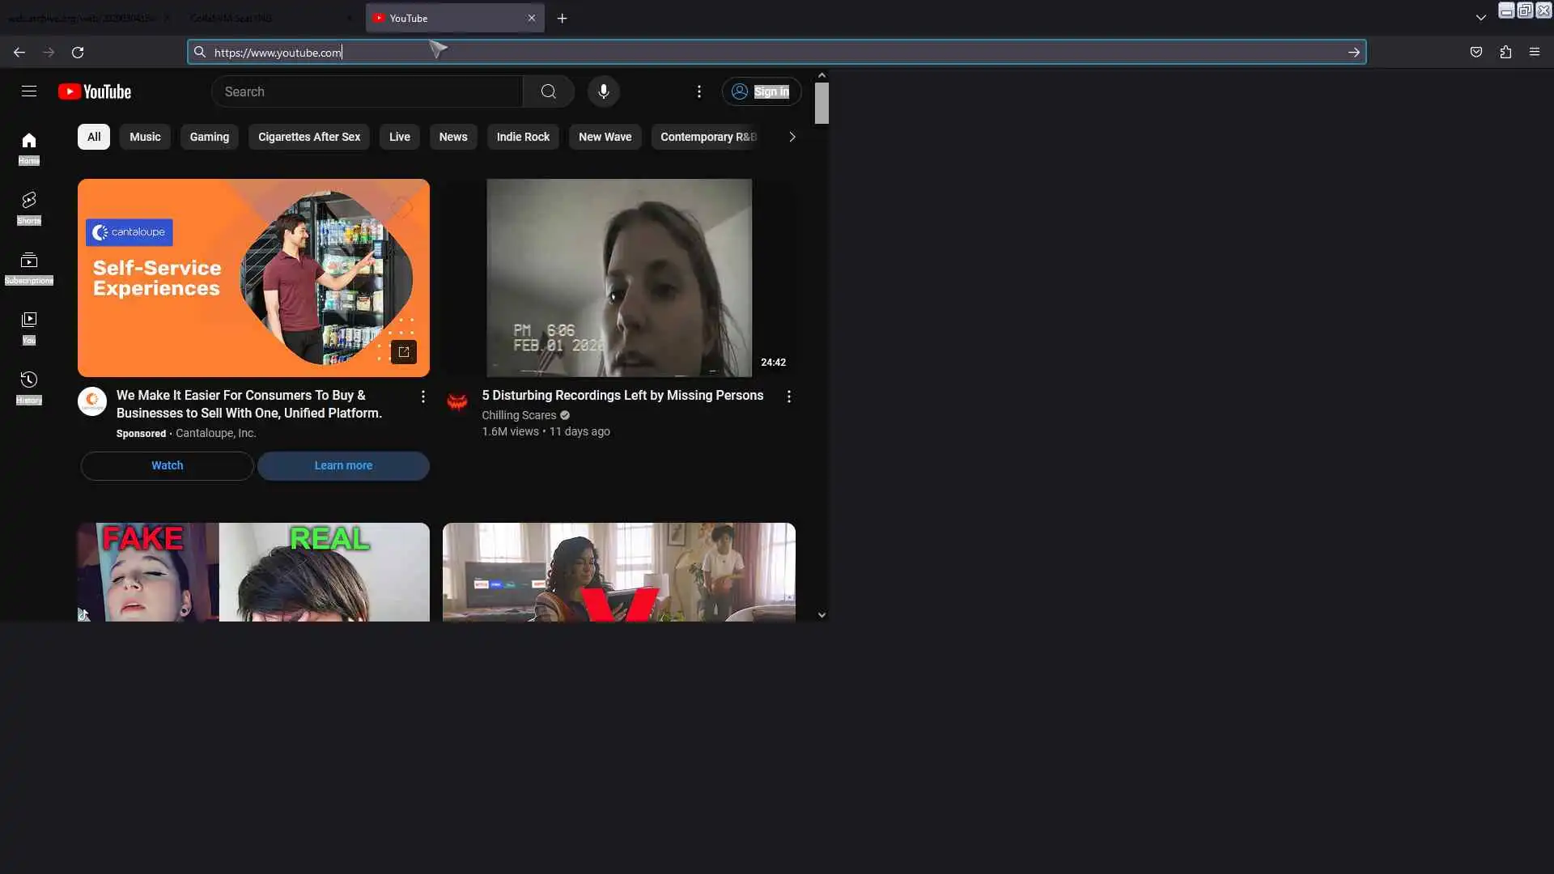Image resolution: width=1554 pixels, height=874 pixels.
Task: Select the Indie Rock filter chip
Action: tap(523, 137)
